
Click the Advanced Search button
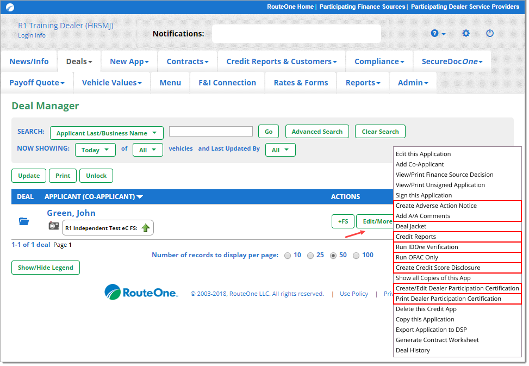pyautogui.click(x=317, y=132)
